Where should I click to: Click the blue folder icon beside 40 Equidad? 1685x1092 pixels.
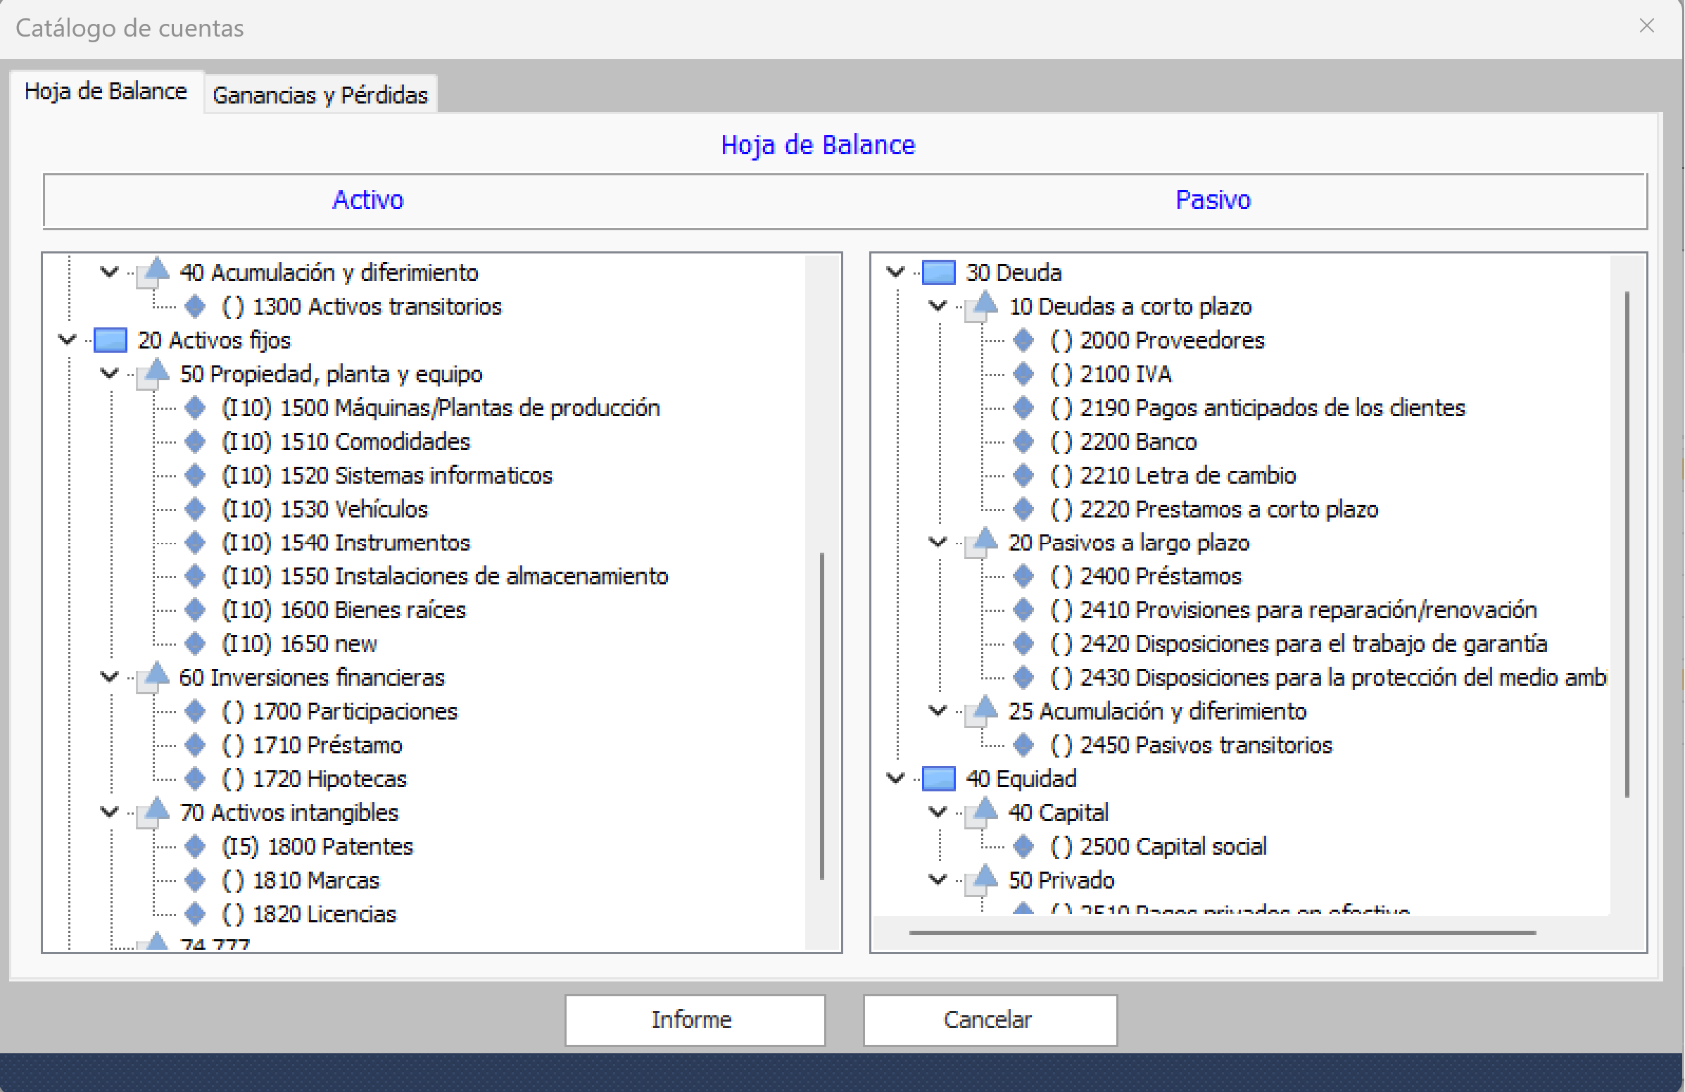[939, 779]
